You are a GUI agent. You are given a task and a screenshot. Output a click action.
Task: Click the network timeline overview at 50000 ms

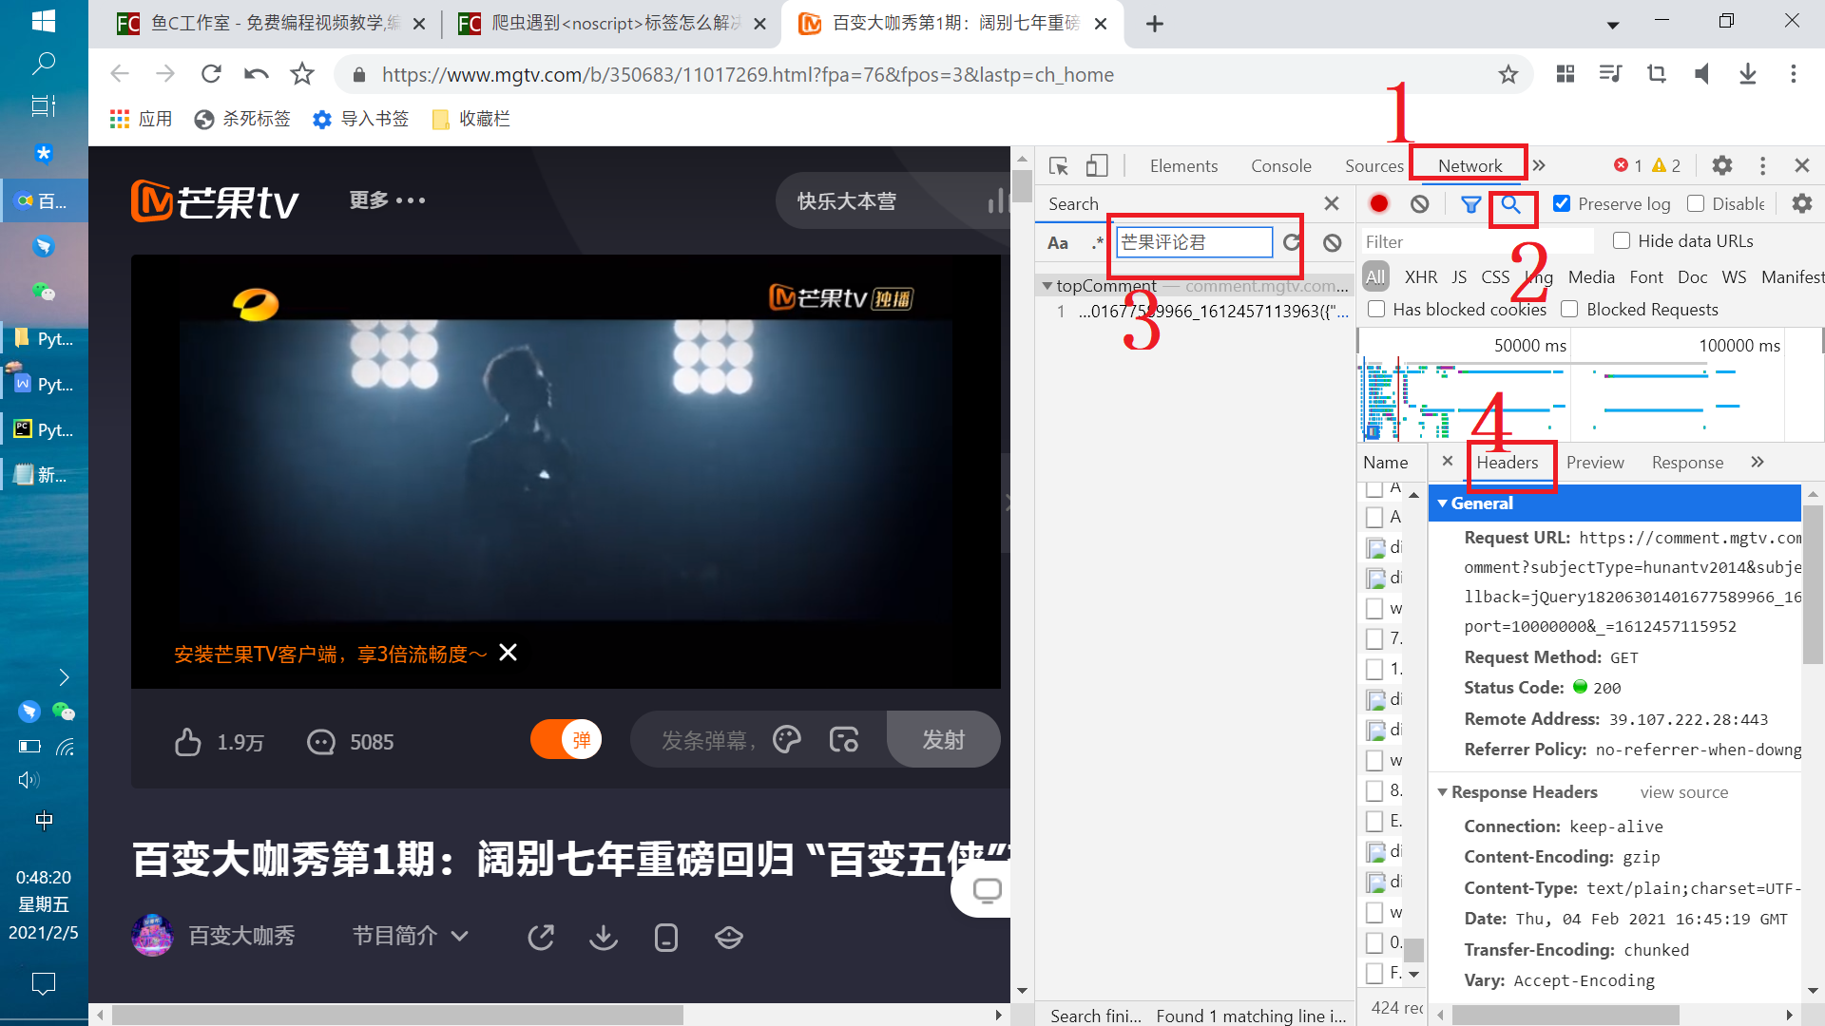[1529, 346]
